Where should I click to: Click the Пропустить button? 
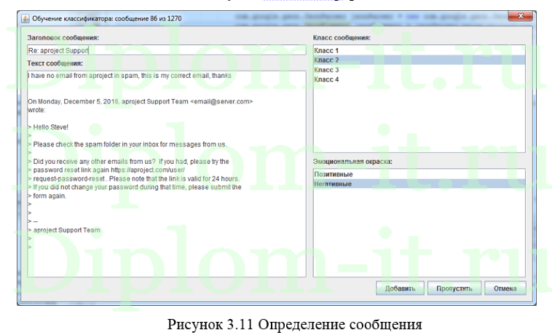(454, 288)
